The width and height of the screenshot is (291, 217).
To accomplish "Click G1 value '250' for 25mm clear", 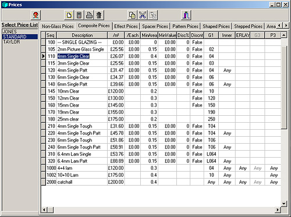I will (211, 119).
